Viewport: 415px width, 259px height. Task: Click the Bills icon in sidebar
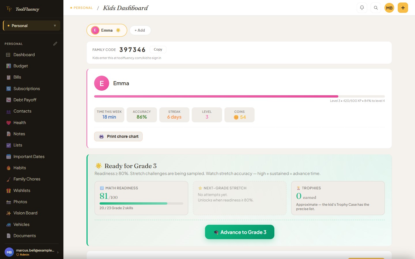[8, 77]
